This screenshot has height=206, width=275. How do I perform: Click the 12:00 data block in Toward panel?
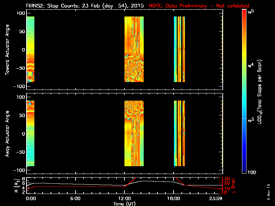click(134, 49)
